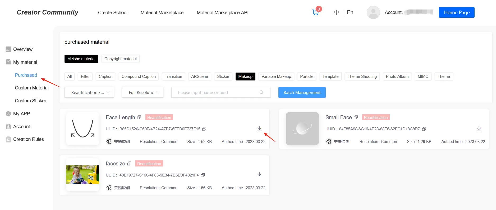
Task: Click the Batch Management button
Action: pyautogui.click(x=302, y=92)
